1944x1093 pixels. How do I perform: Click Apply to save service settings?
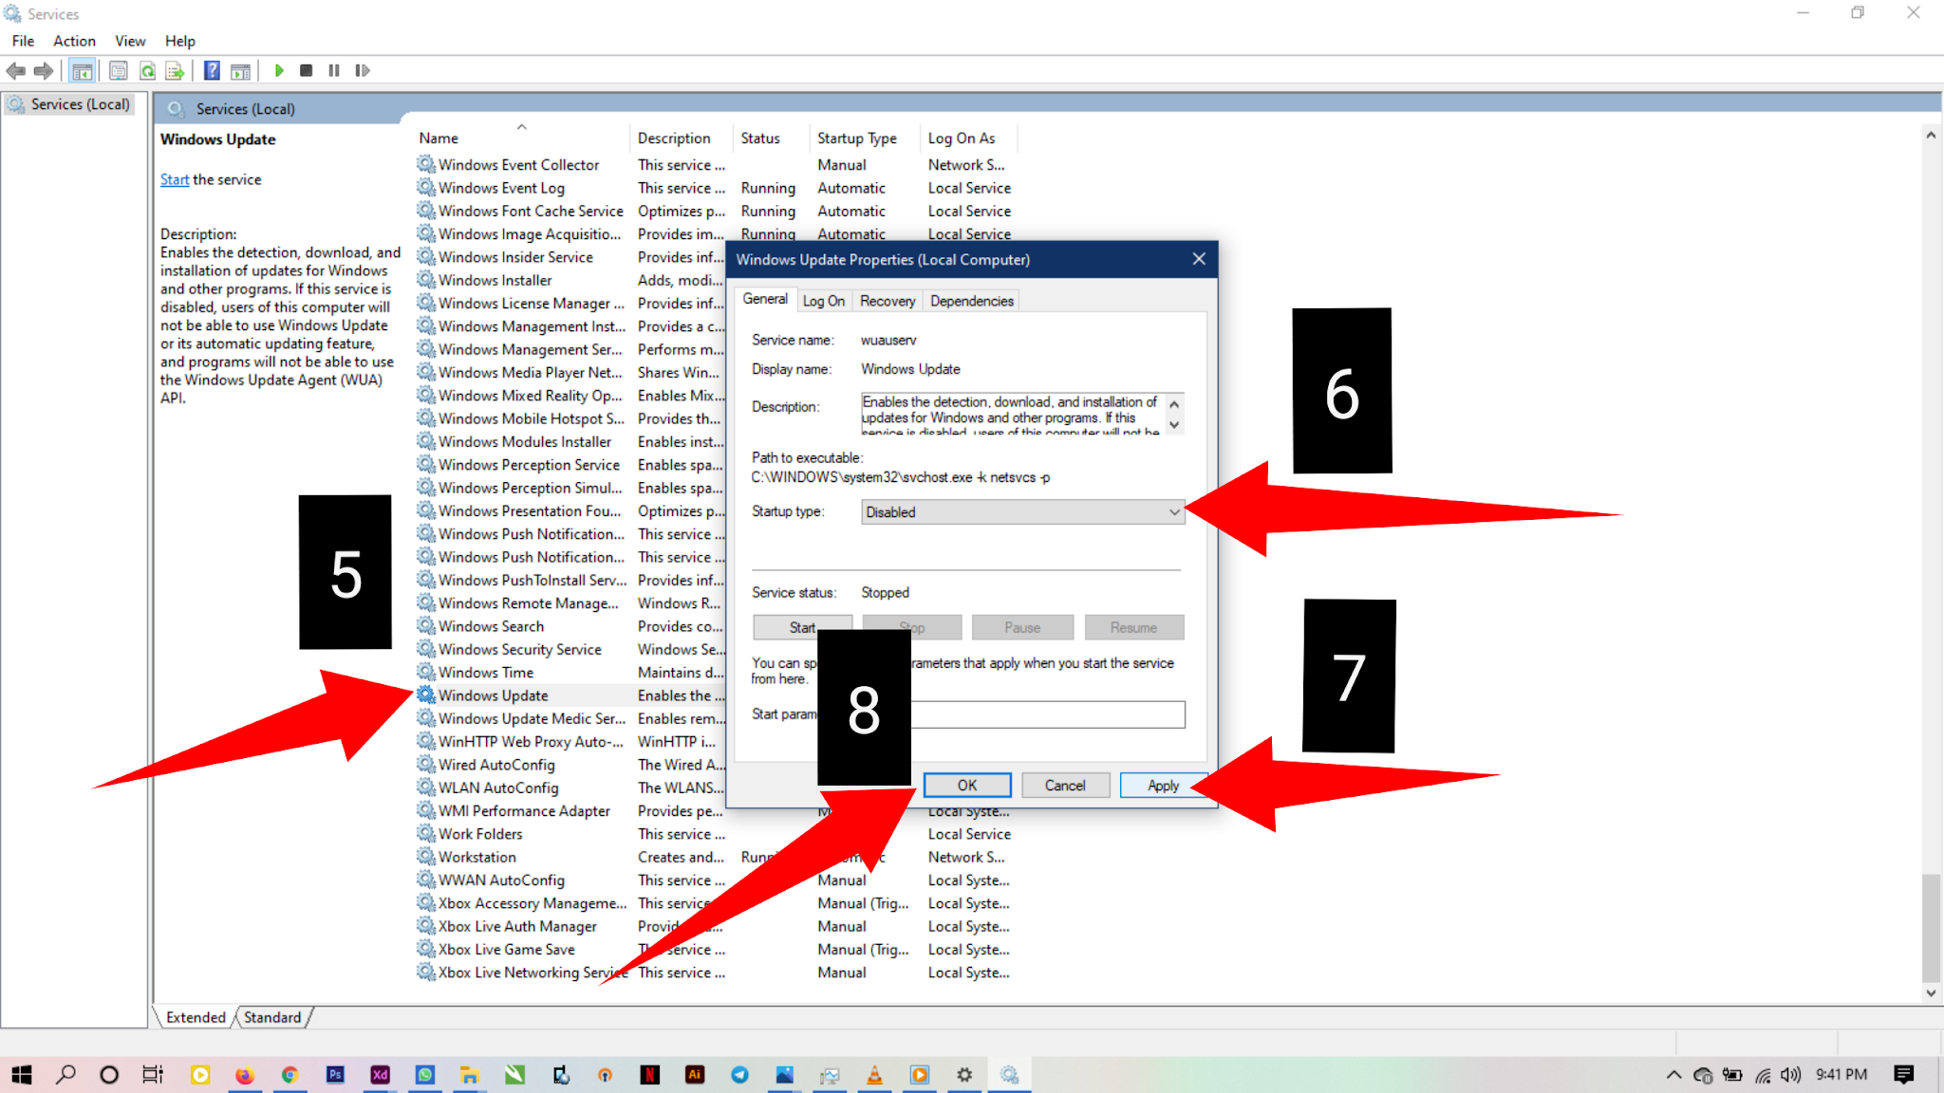pos(1162,785)
